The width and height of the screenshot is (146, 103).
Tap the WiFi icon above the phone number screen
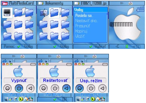pos(130,4)
